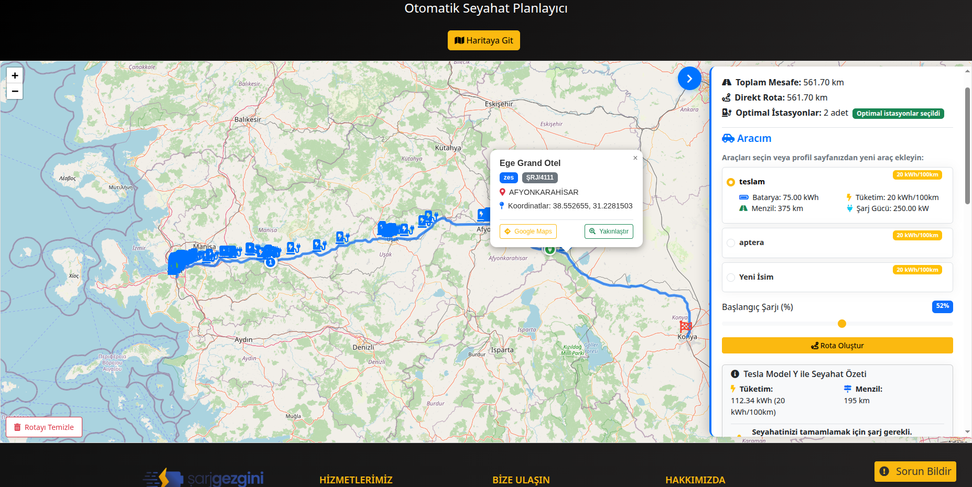
Task: Open HAKKIMIZDA footer section
Action: [x=695, y=480]
